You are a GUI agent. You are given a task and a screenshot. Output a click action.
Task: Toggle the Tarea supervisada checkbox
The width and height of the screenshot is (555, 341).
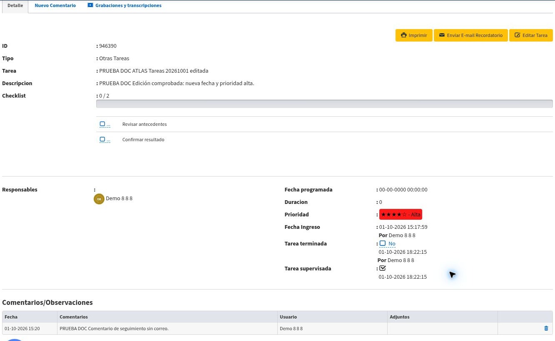[383, 268]
